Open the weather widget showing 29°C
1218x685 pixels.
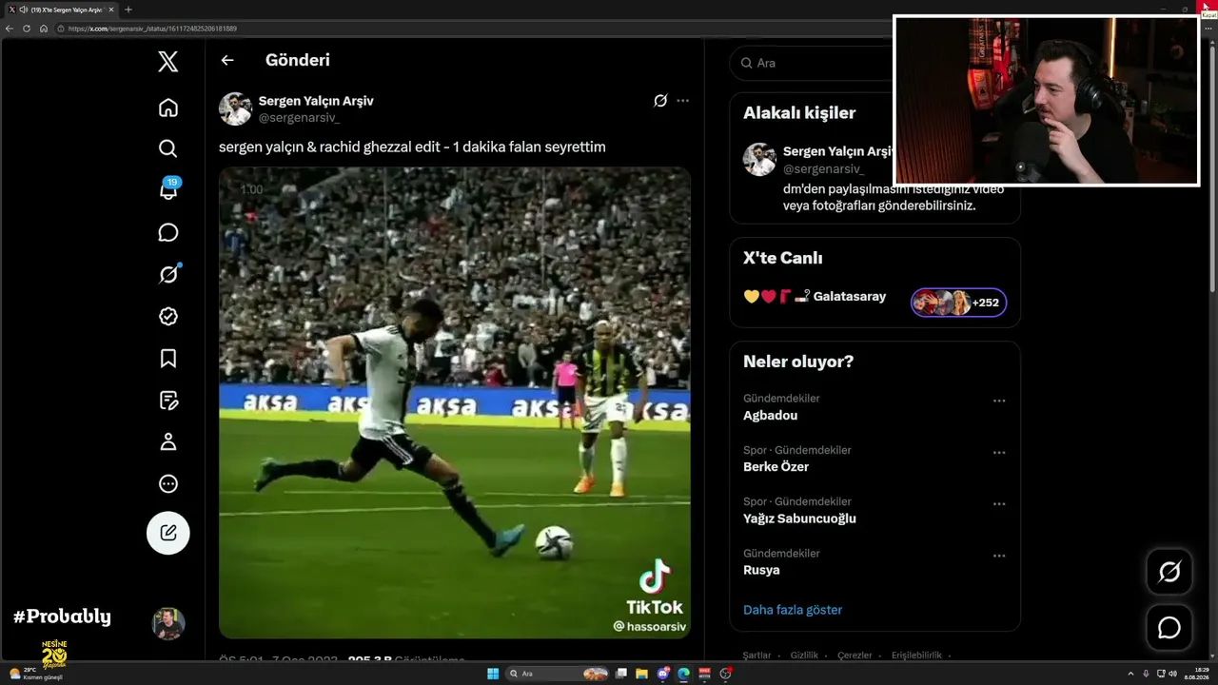click(x=35, y=674)
